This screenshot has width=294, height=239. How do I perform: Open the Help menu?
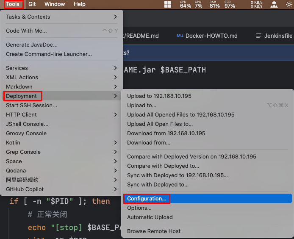(x=80, y=4)
